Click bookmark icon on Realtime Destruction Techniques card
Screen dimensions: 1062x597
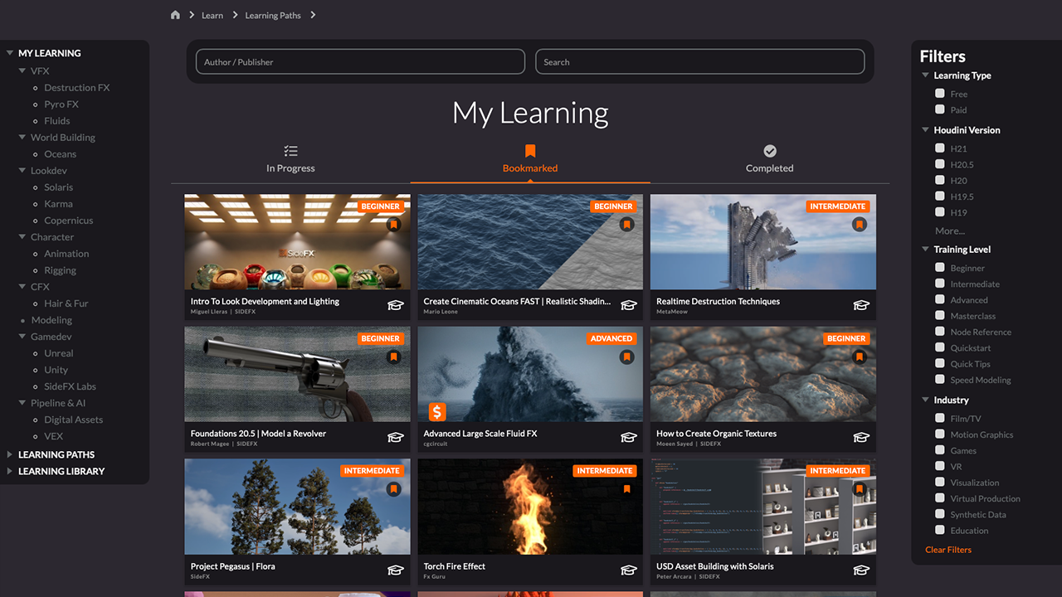pyautogui.click(x=860, y=225)
